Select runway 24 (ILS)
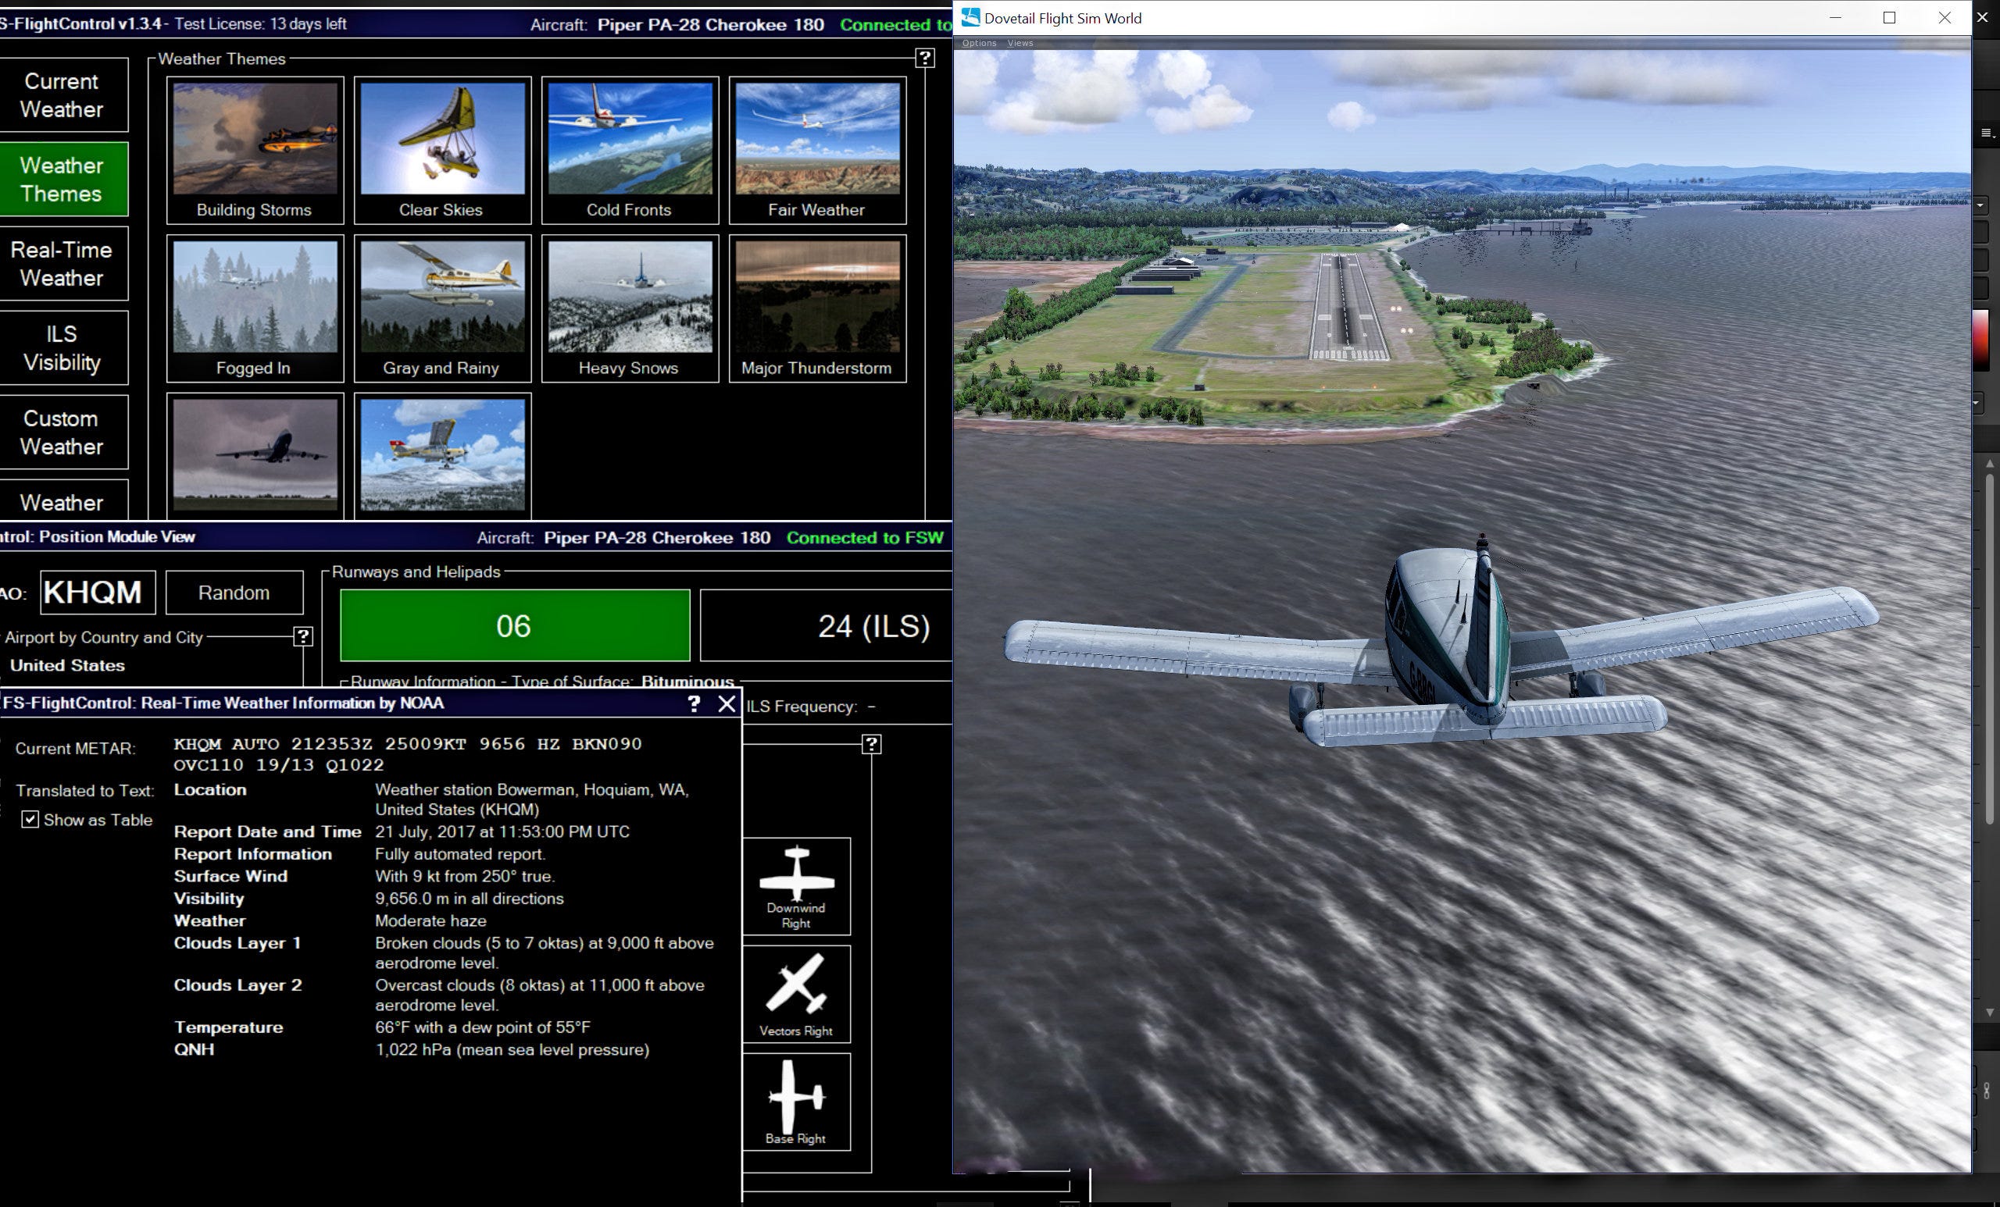Screen dimensions: 2000x1207 827,625
